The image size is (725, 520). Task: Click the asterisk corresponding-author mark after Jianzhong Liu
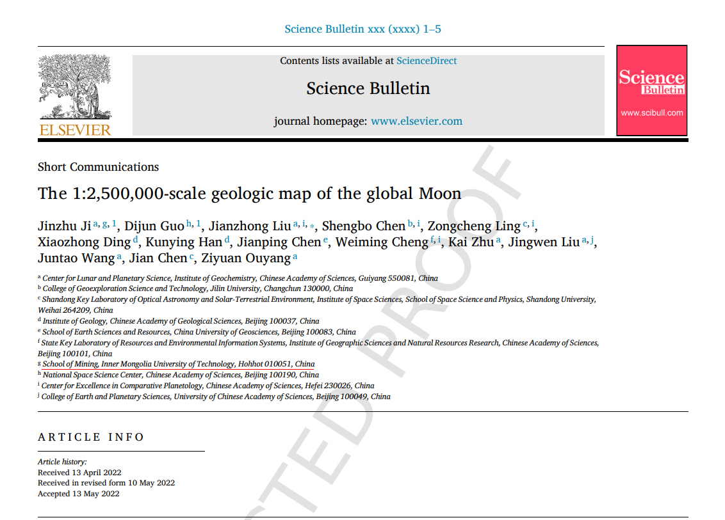click(313, 225)
